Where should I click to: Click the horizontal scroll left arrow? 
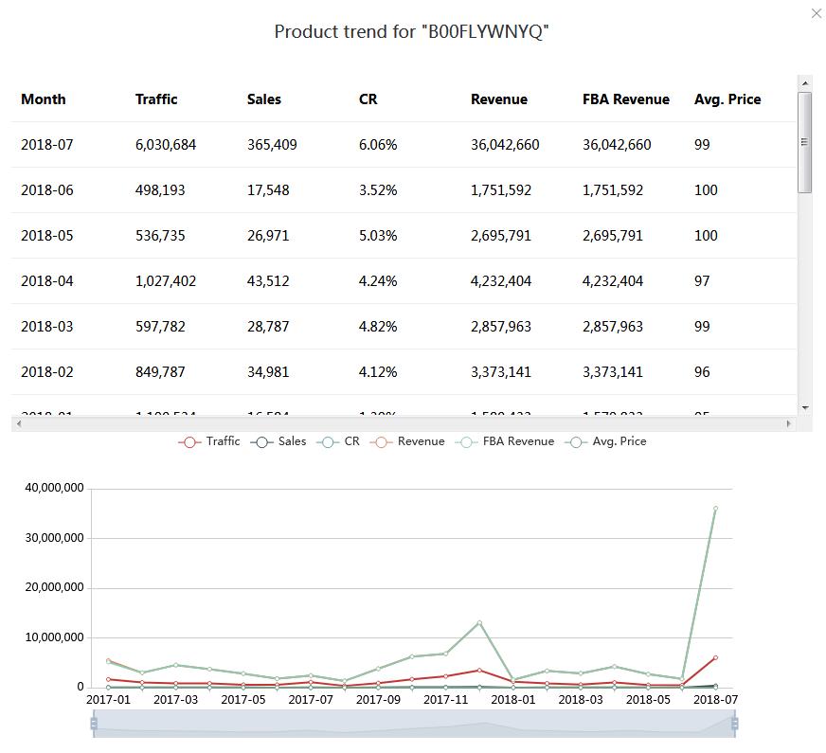coord(17,423)
